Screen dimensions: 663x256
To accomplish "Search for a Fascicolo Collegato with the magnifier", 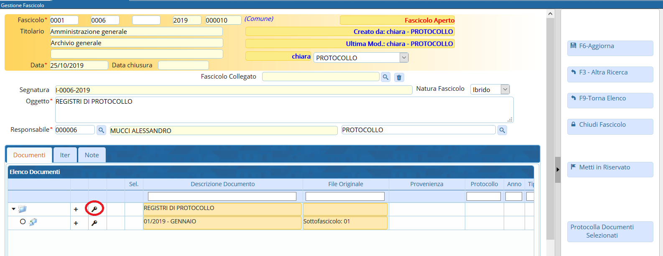I will [x=385, y=77].
